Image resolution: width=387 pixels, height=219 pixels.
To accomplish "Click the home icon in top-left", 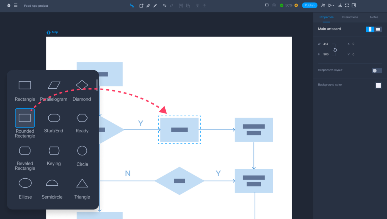I will coord(9,5).
